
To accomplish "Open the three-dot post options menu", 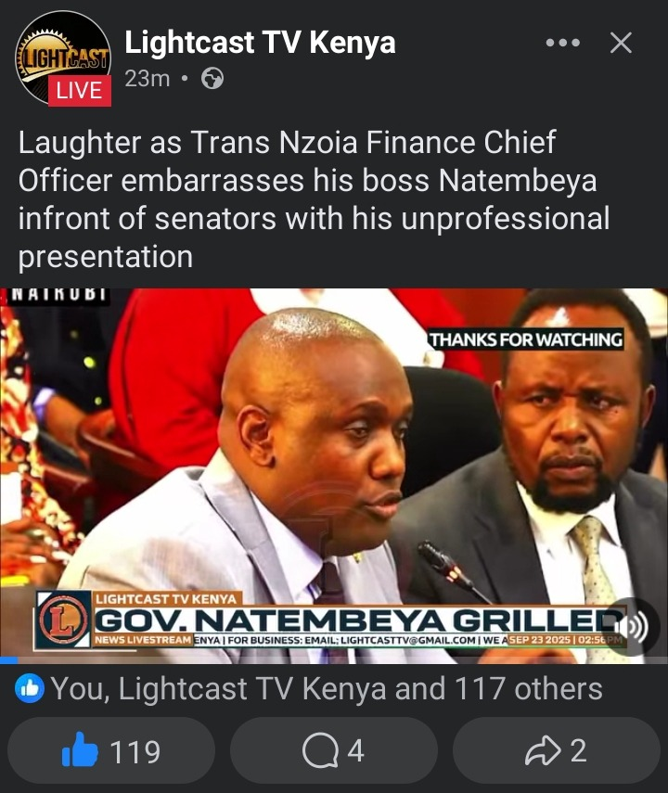I will pos(563,43).
